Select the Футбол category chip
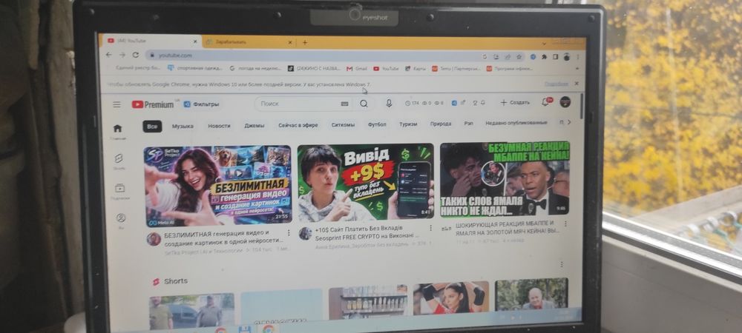This screenshot has width=742, height=333. pyautogui.click(x=377, y=124)
